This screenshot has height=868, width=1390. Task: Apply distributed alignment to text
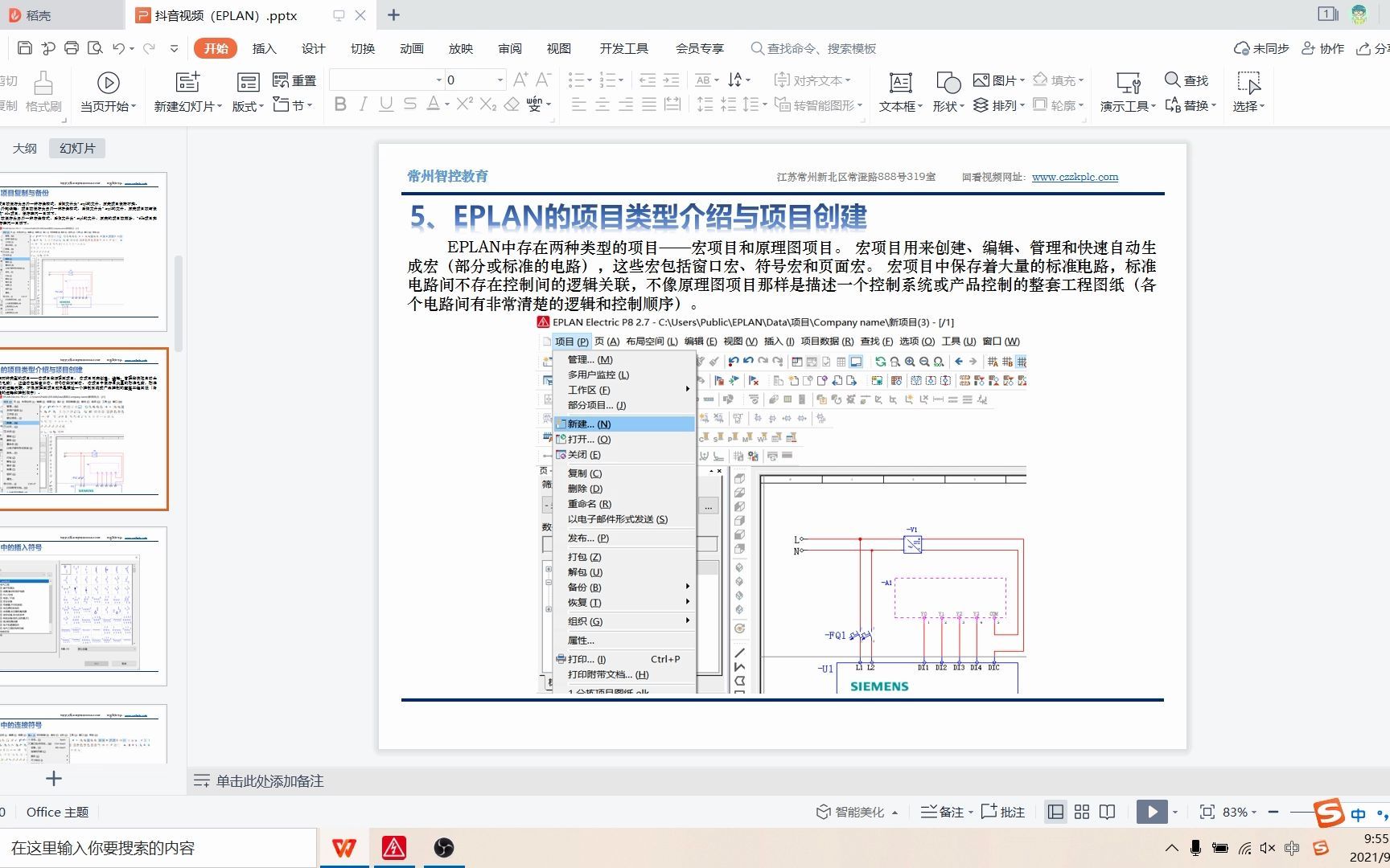[672, 104]
